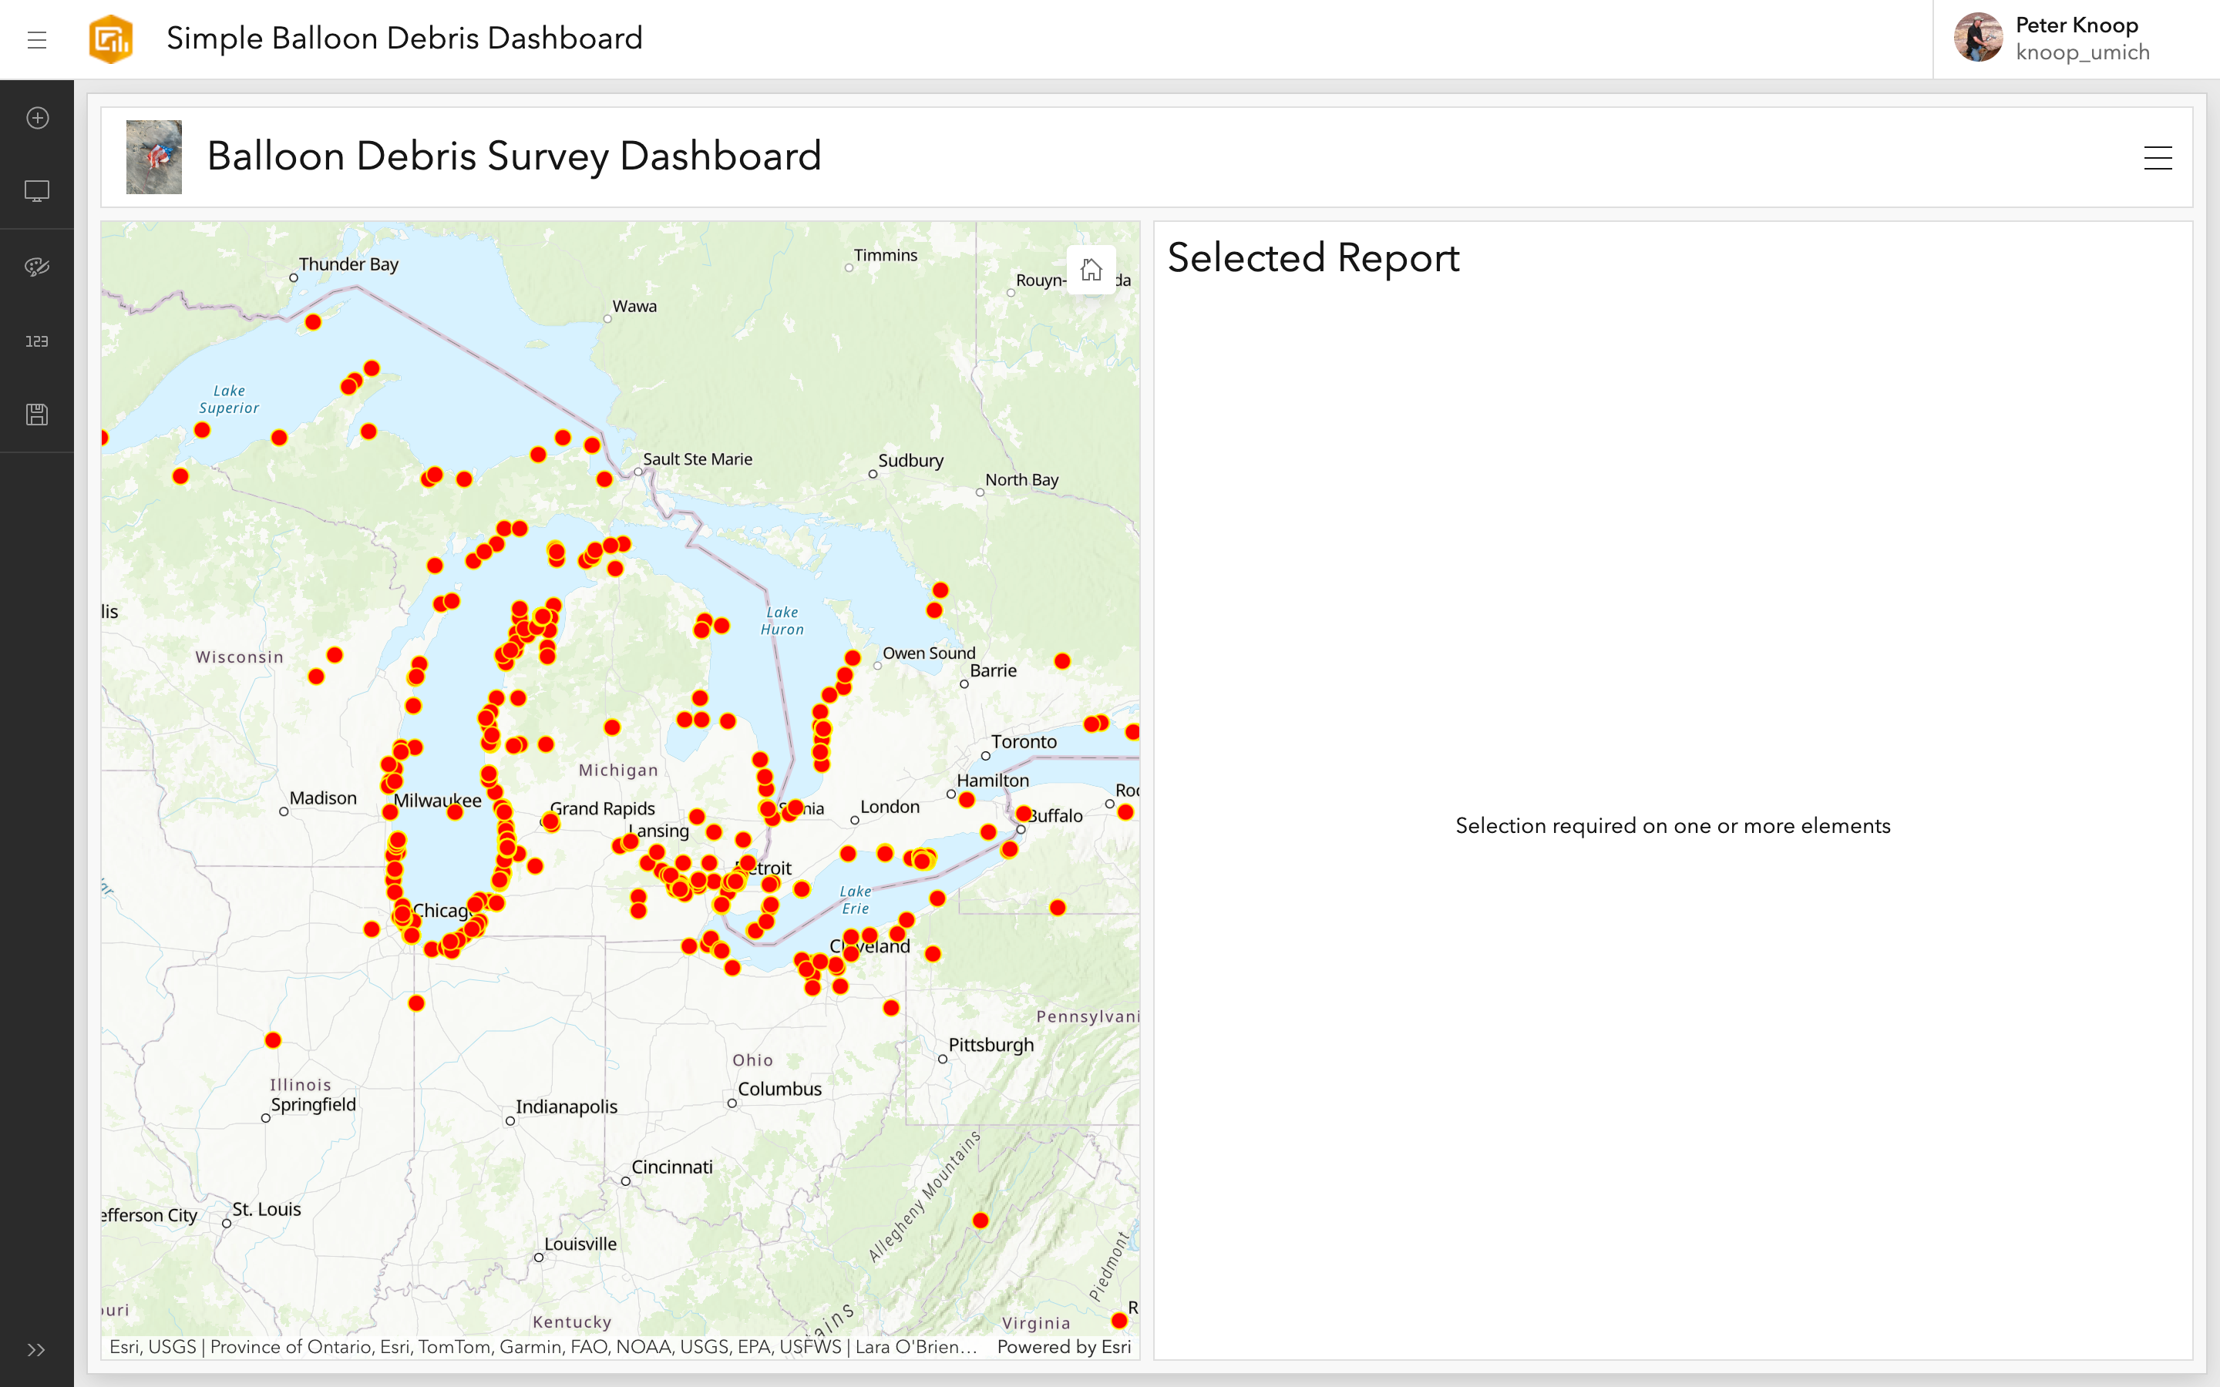This screenshot has height=1387, width=2220.
Task: Open dashboard header hamburger menu on right
Action: point(2158,158)
